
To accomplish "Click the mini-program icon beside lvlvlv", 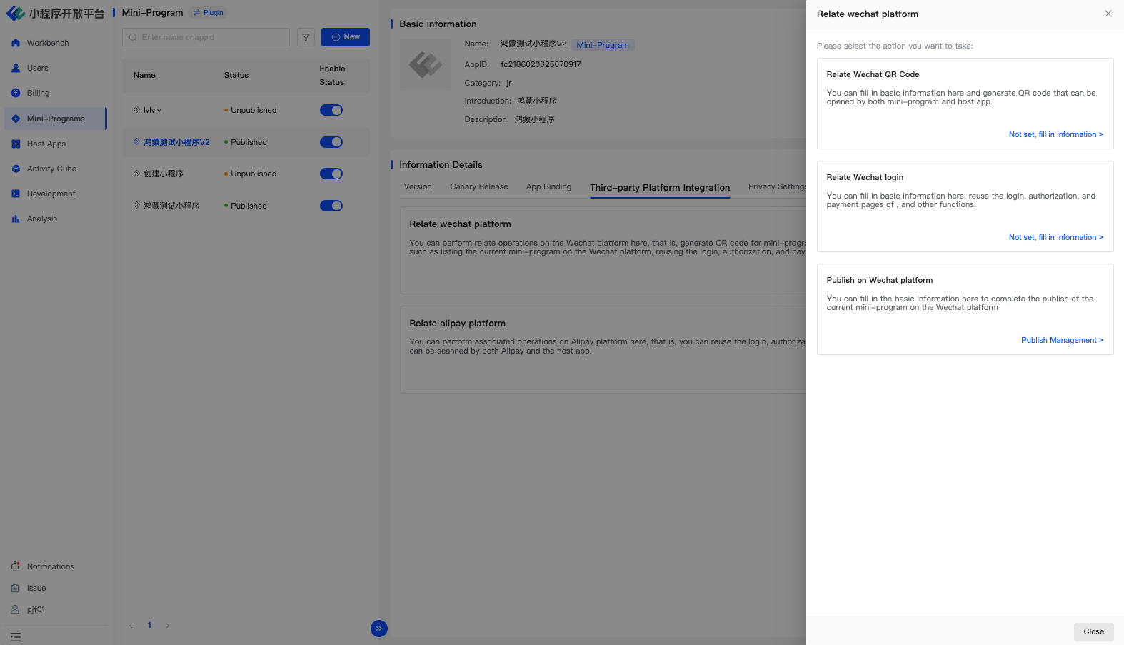I will point(136,109).
